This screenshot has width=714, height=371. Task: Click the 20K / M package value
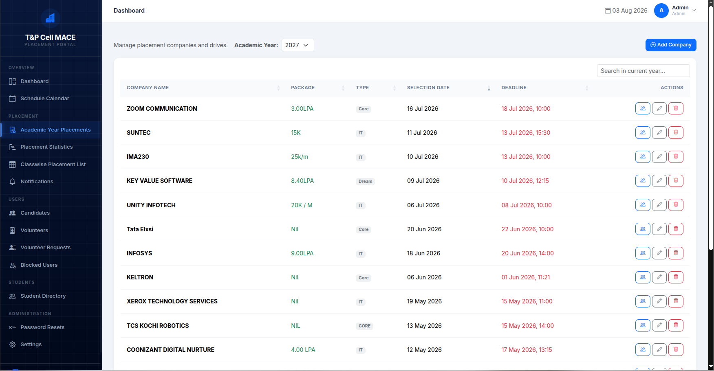coord(302,205)
